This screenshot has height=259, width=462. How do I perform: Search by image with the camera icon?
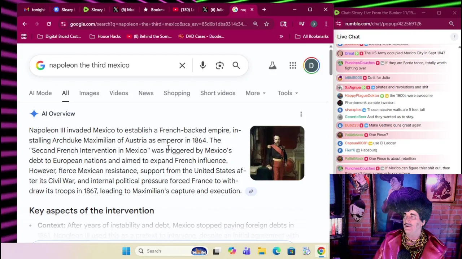point(220,65)
